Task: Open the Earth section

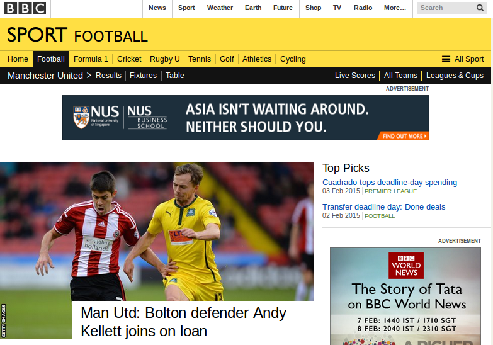Action: [253, 8]
